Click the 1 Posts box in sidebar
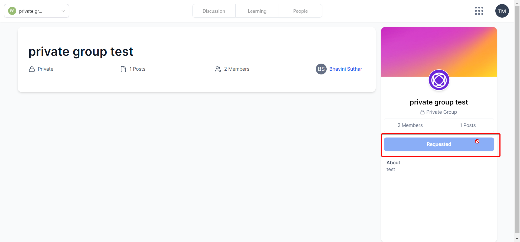 468,125
